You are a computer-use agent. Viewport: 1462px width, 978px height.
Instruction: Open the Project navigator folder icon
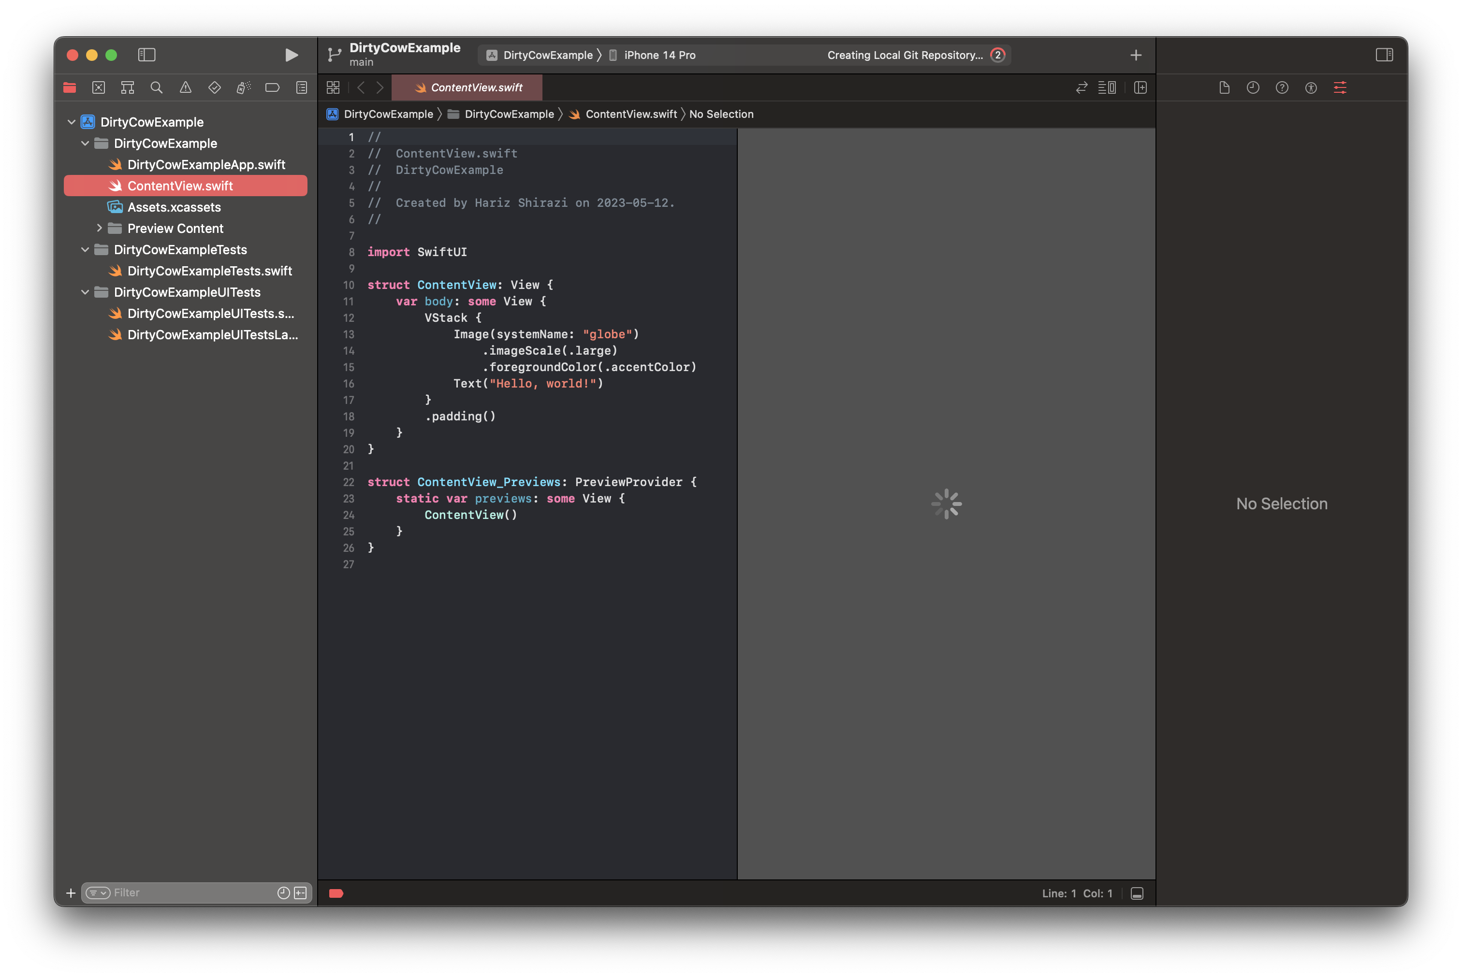click(x=69, y=87)
